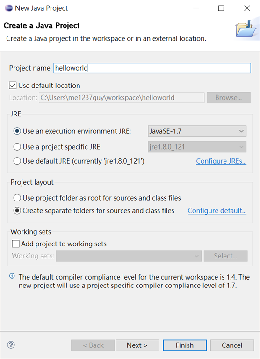
Task: Select Create separate folders radio button
Action: [x=17, y=211]
